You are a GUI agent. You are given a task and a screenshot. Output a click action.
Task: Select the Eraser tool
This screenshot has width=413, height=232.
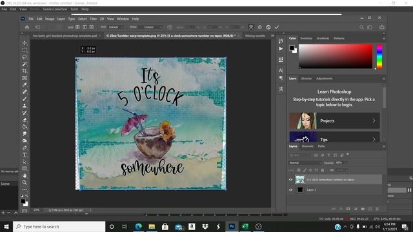tap(25, 120)
